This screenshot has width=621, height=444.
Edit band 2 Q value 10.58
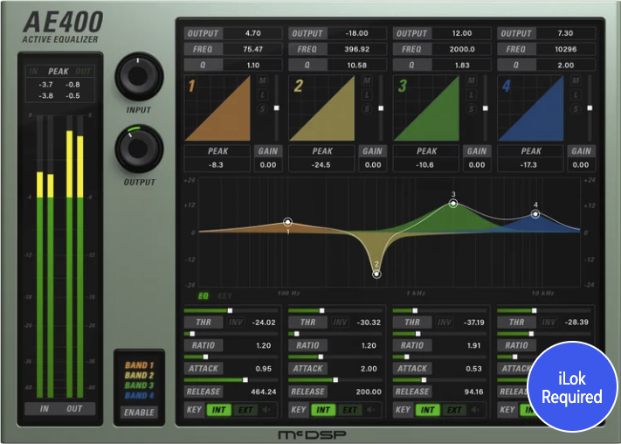click(x=357, y=65)
